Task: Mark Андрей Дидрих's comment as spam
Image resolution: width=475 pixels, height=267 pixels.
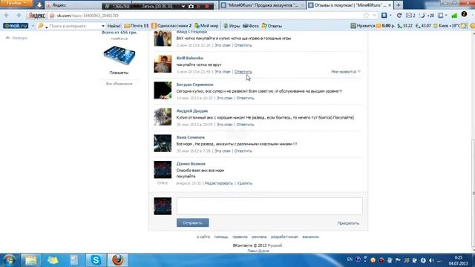Action: (224, 125)
